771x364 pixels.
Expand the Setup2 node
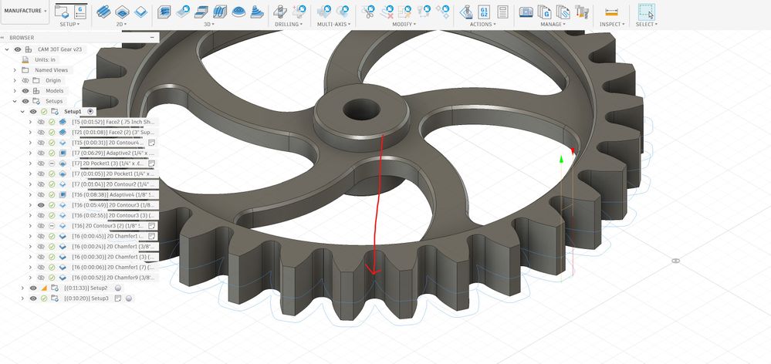click(22, 288)
